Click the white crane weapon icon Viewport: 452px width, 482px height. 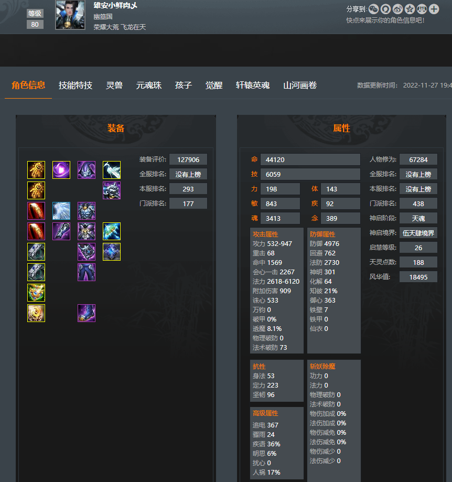pyautogui.click(x=112, y=170)
